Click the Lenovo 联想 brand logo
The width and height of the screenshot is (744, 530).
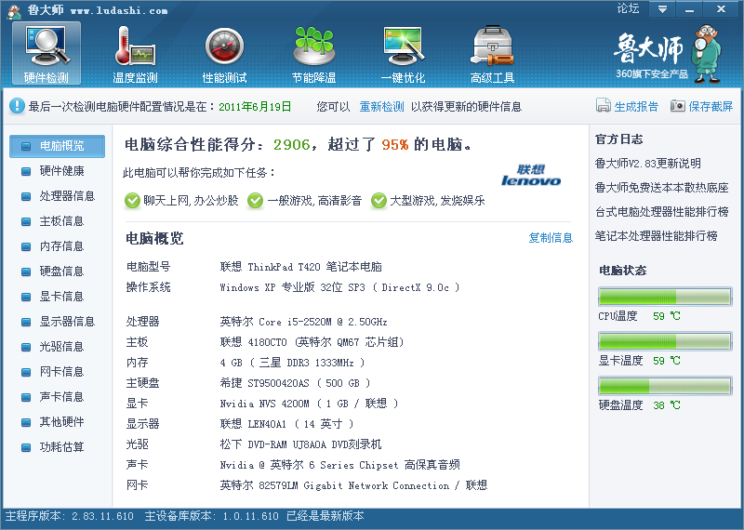[531, 175]
